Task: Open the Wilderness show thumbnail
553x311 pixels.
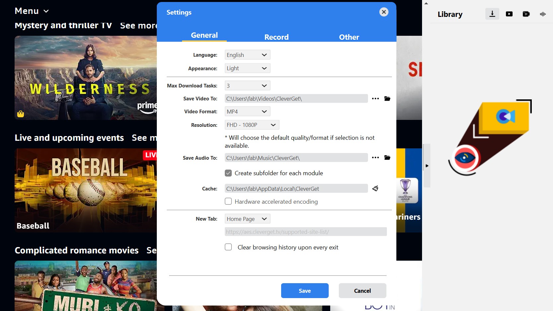Action: tap(86, 78)
